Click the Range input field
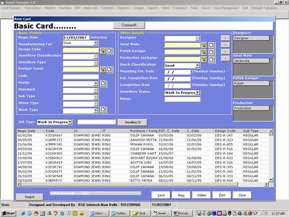The height and width of the screenshot is (217, 289). point(182,99)
